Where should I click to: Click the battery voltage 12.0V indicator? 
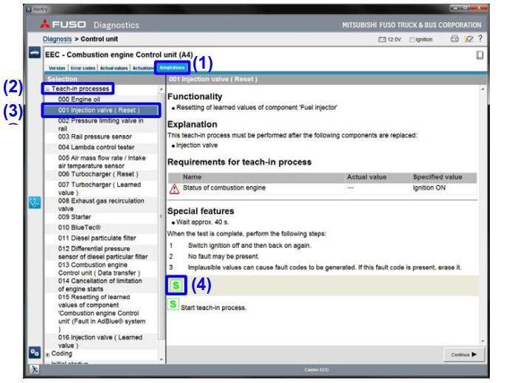(389, 39)
